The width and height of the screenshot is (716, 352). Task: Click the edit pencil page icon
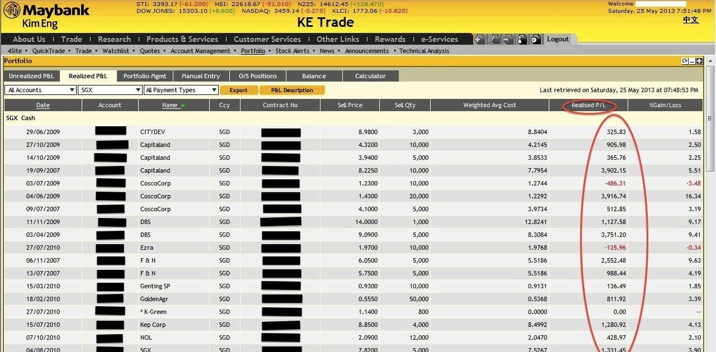pyautogui.click(x=494, y=39)
